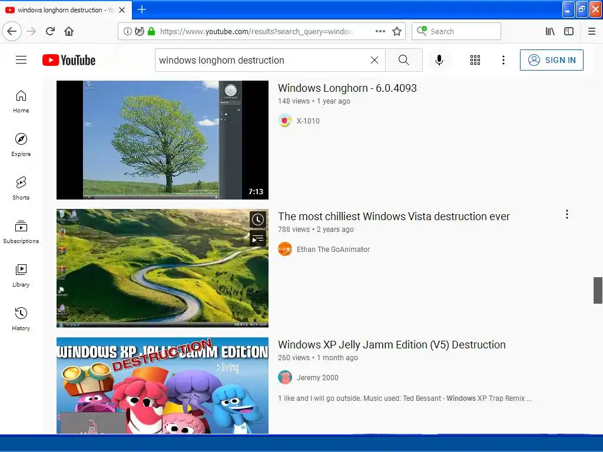Reload the current page

click(x=51, y=31)
